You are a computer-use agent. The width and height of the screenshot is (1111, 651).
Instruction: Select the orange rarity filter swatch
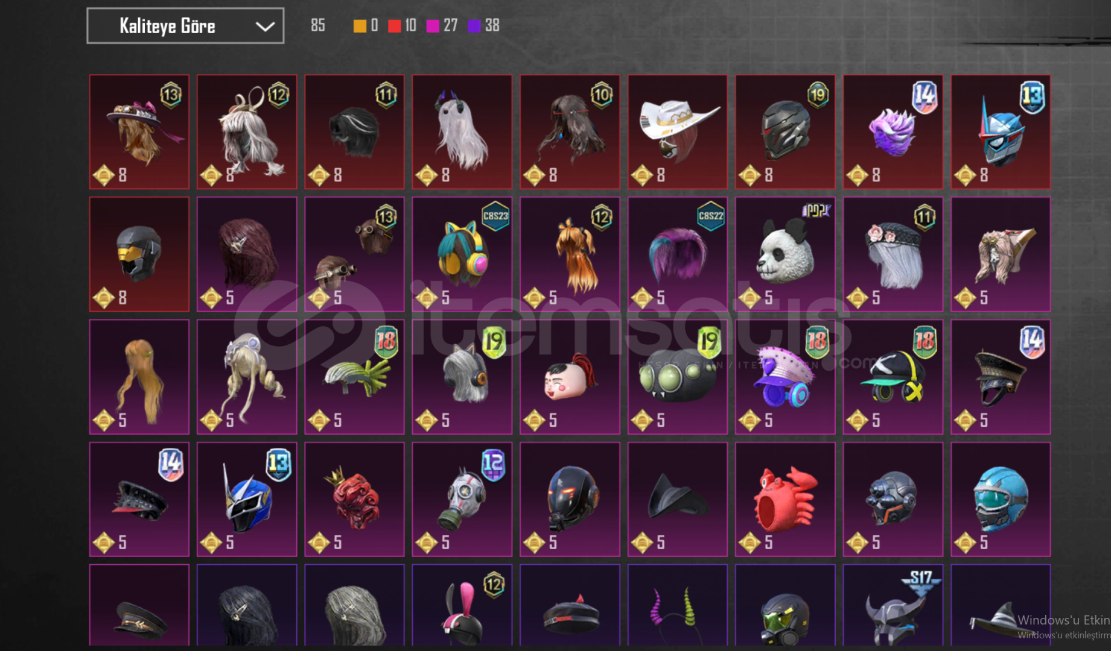[x=360, y=26]
